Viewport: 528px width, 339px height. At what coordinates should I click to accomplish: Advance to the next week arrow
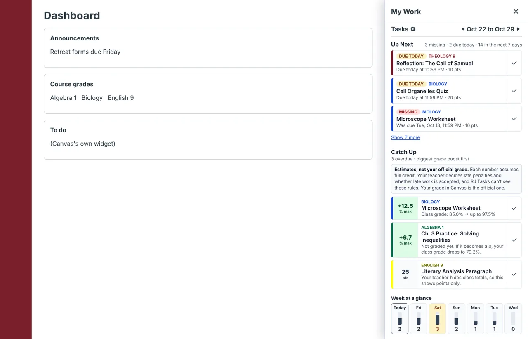coord(519,29)
